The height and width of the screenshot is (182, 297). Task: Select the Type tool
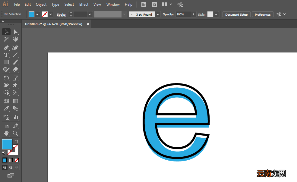point(6,55)
